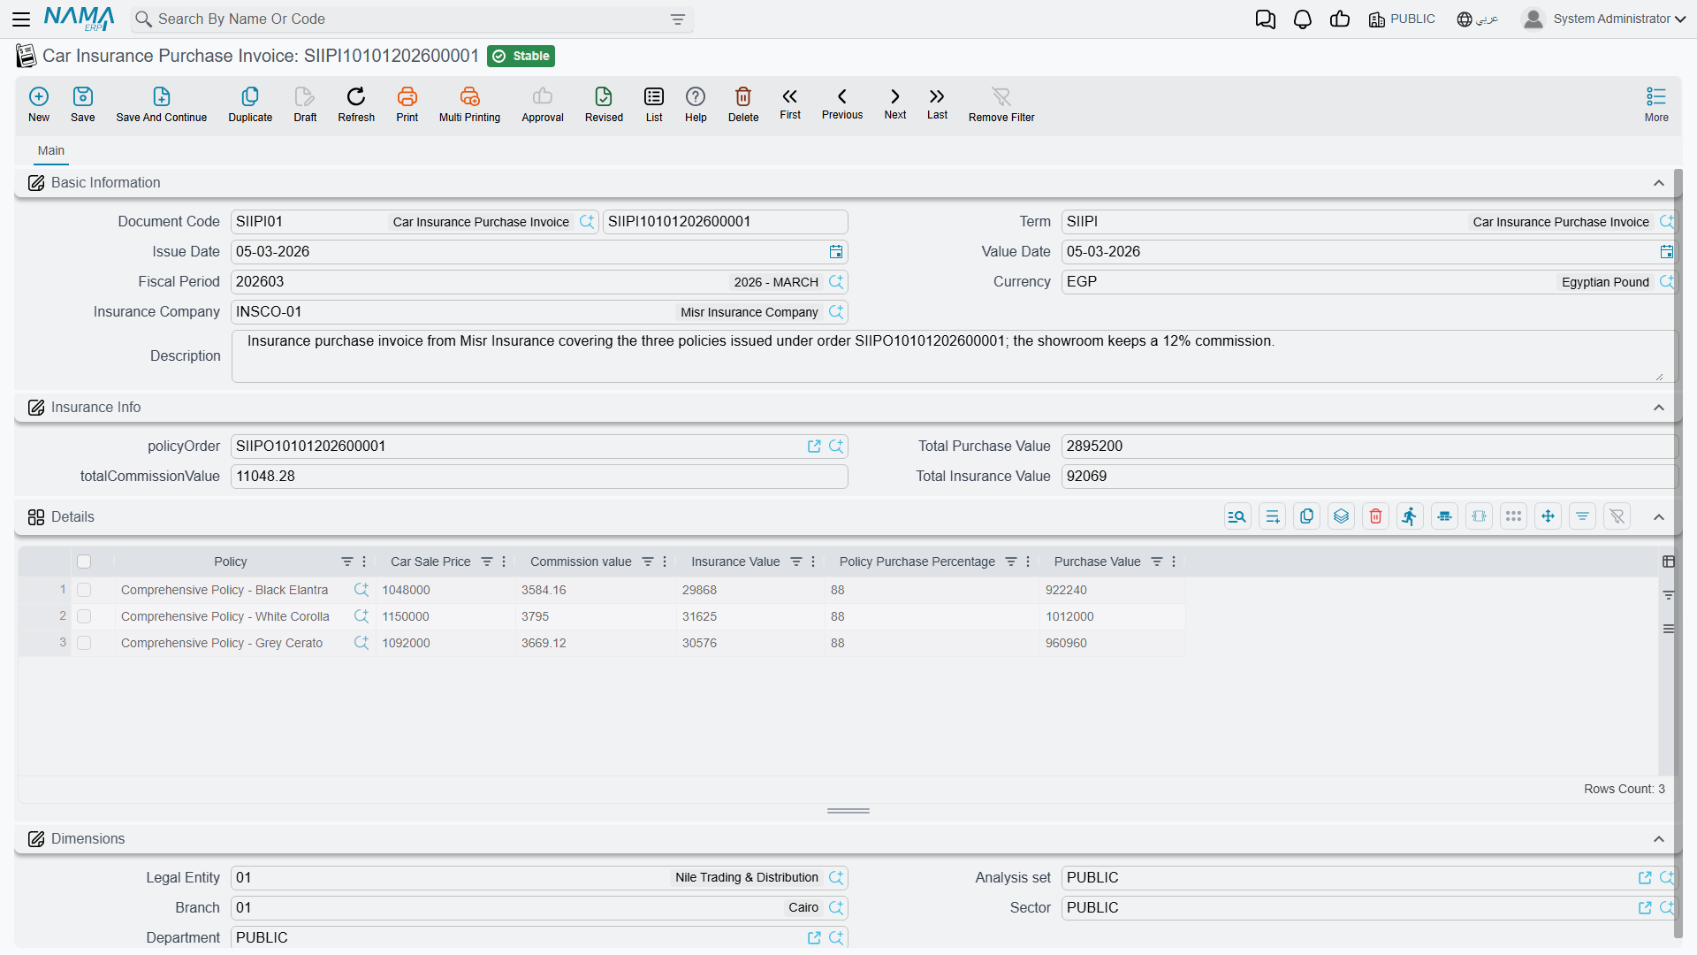Click the Details grid resize handle bar

point(848,811)
